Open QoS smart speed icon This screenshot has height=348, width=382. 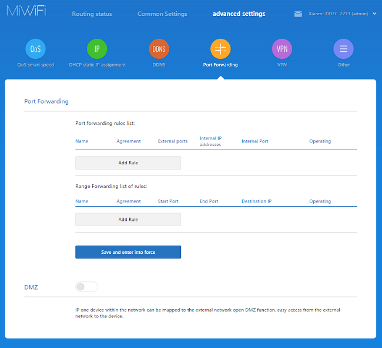click(35, 49)
